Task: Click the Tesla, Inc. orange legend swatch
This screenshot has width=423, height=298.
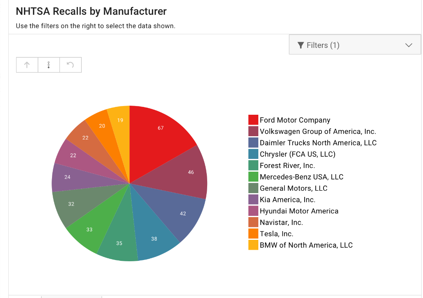Action: [253, 234]
